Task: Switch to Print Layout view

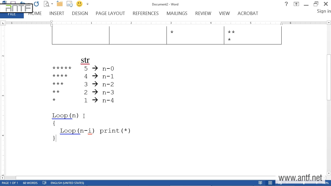Action: [270, 183]
